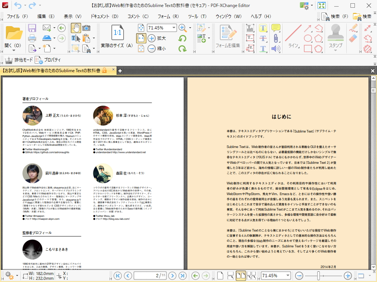Open the UI options dropdown in title bar
Screen dimensions: 377x282
pyautogui.click(x=312, y=5)
